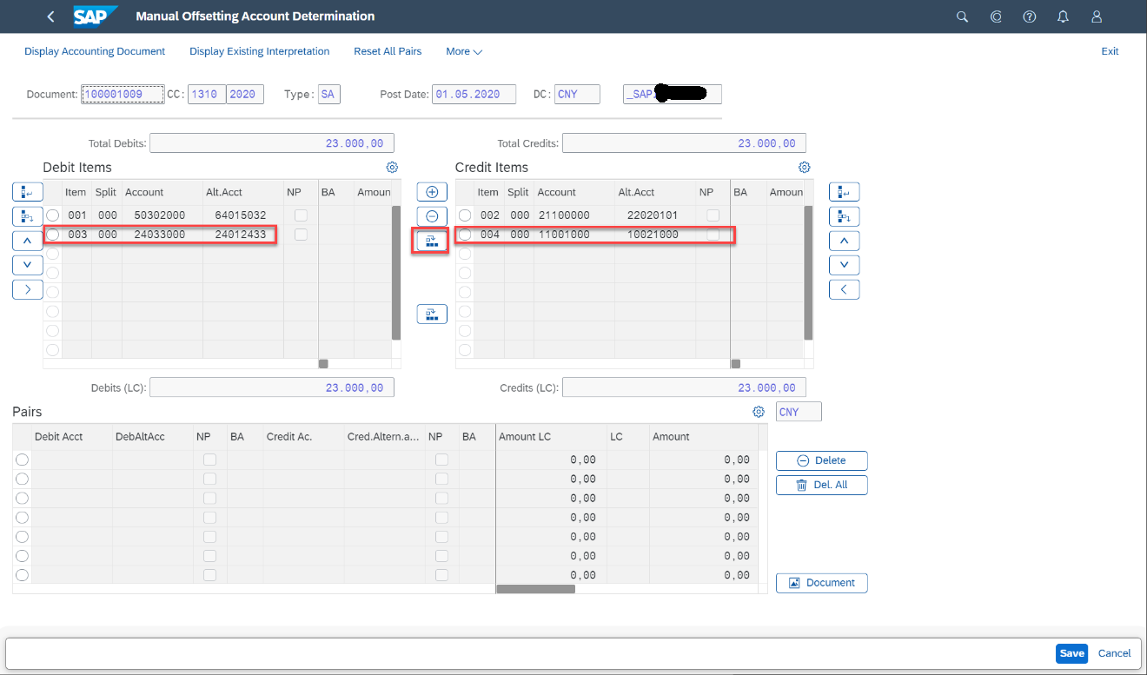Move credit item up arrow
The height and width of the screenshot is (675, 1147).
(844, 241)
